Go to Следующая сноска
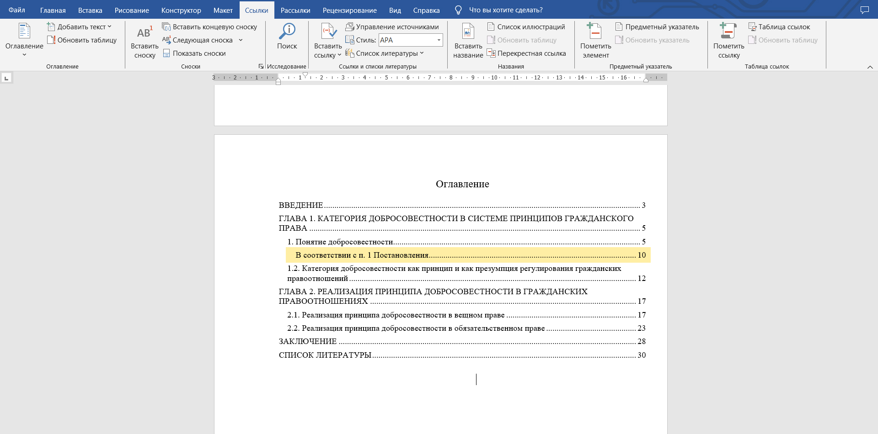 pyautogui.click(x=198, y=40)
